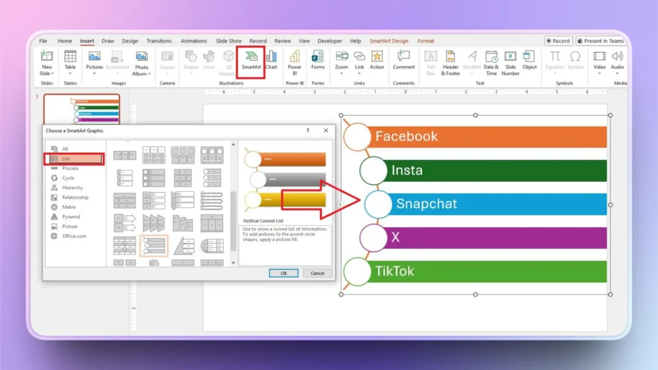Select the Vertical Curved List thumbnail
This screenshot has height=370, width=658.
pos(154,247)
